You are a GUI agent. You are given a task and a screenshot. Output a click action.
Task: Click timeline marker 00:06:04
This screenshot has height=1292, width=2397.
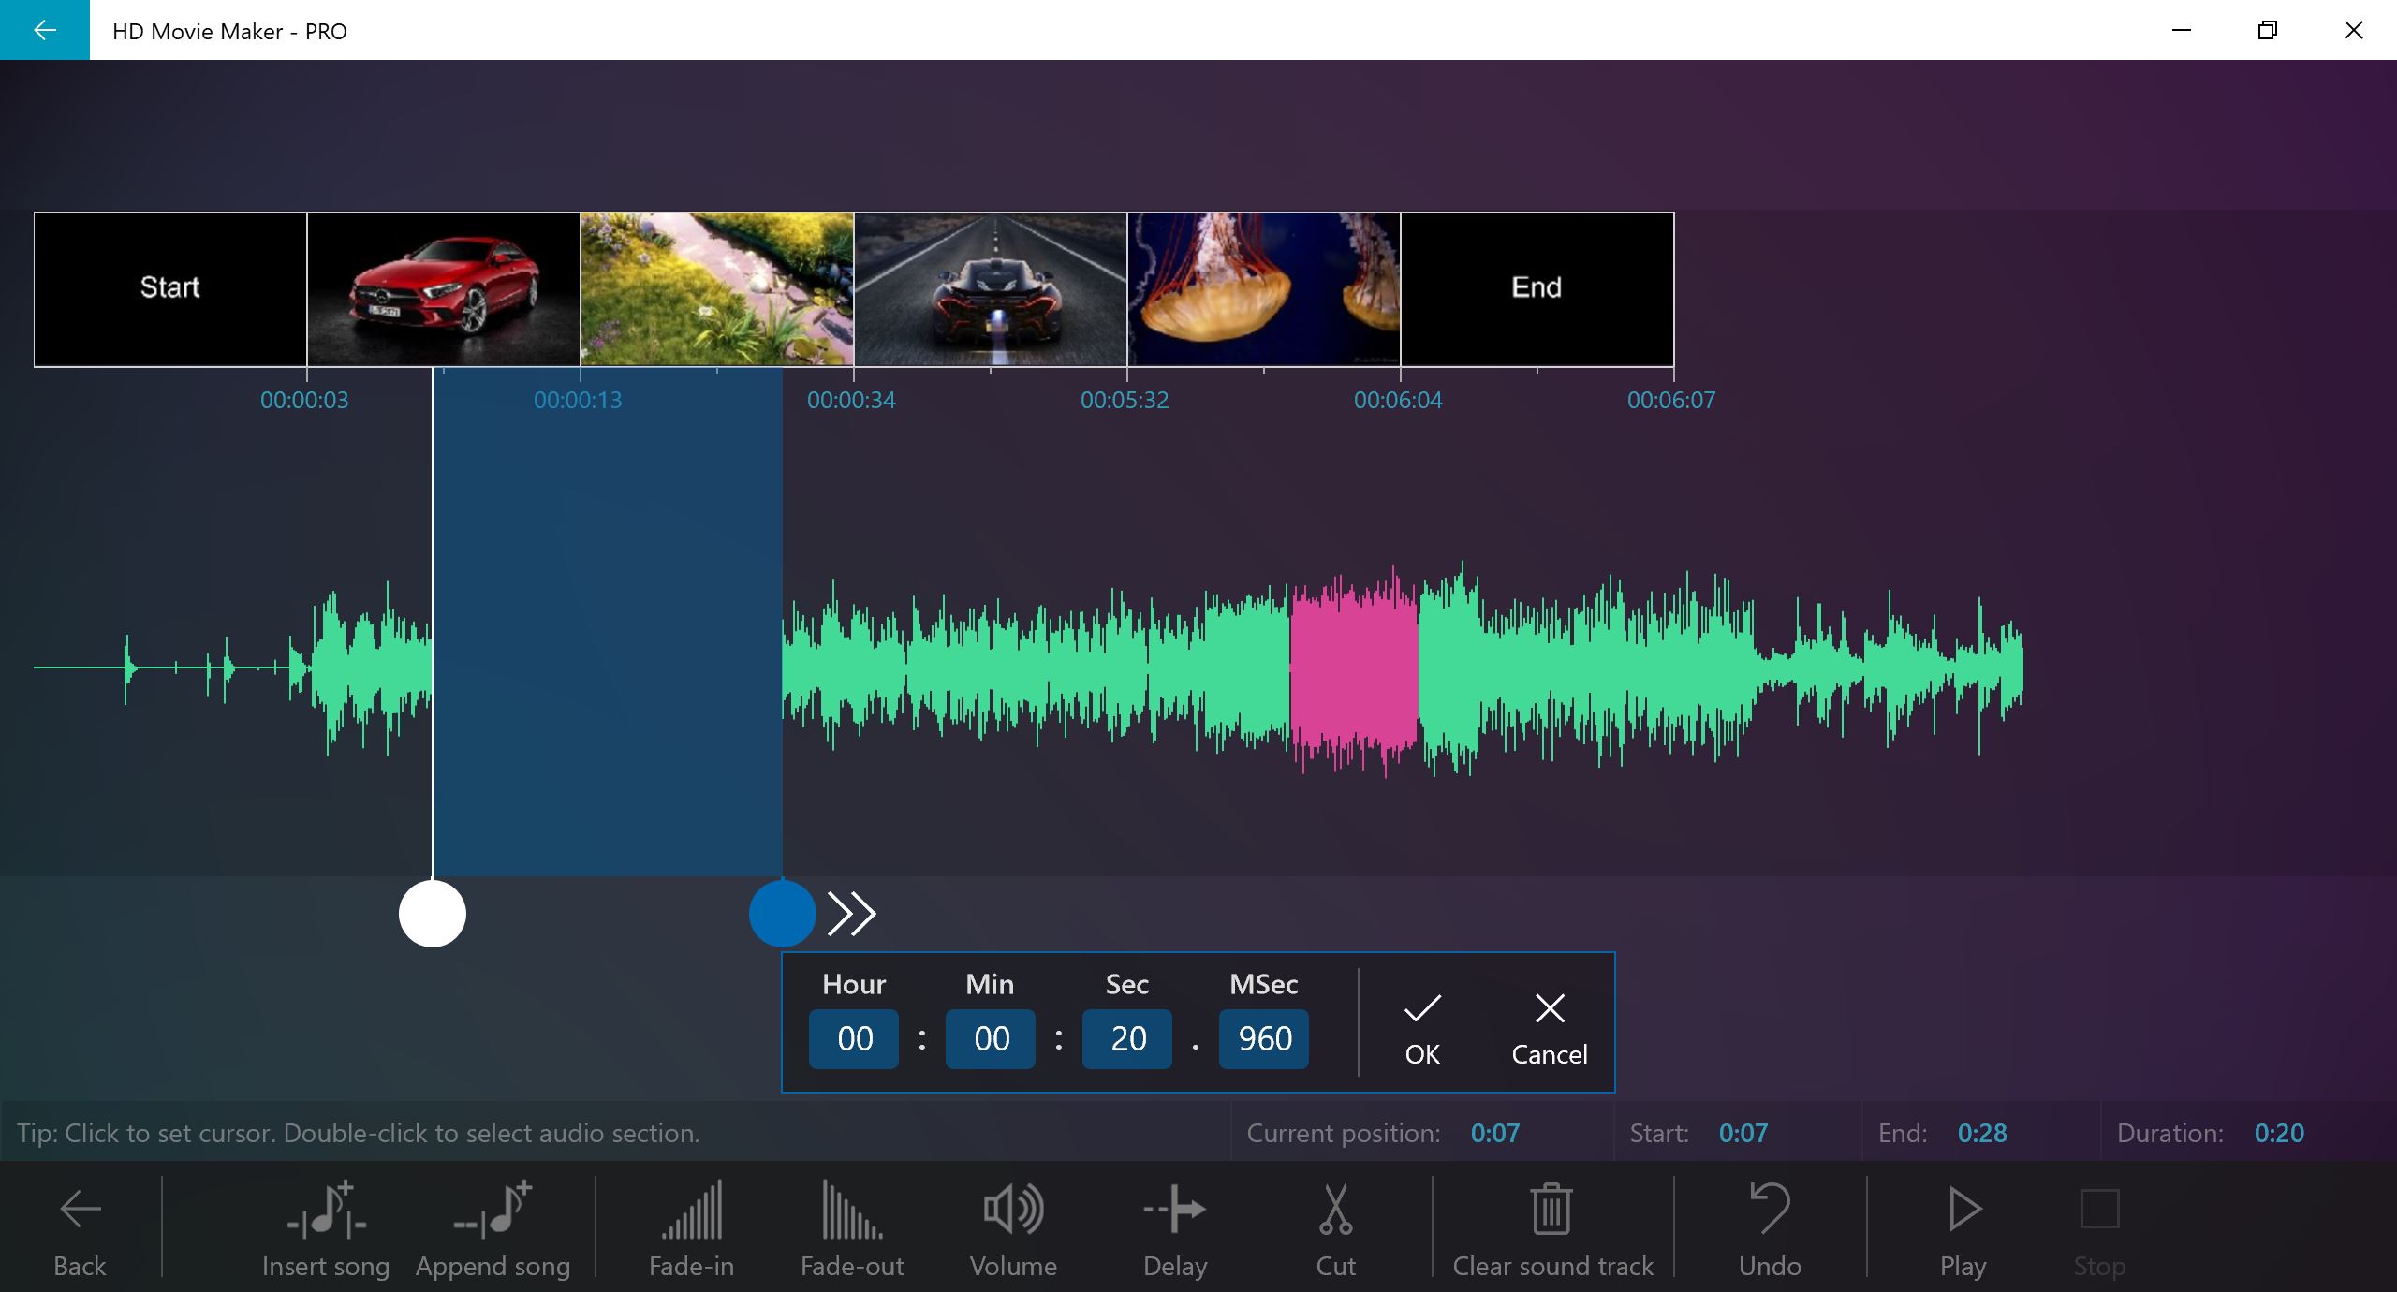[x=1398, y=401]
